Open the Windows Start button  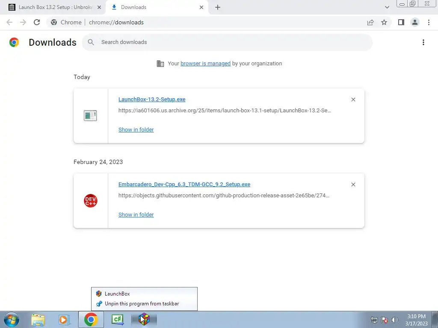click(12, 319)
